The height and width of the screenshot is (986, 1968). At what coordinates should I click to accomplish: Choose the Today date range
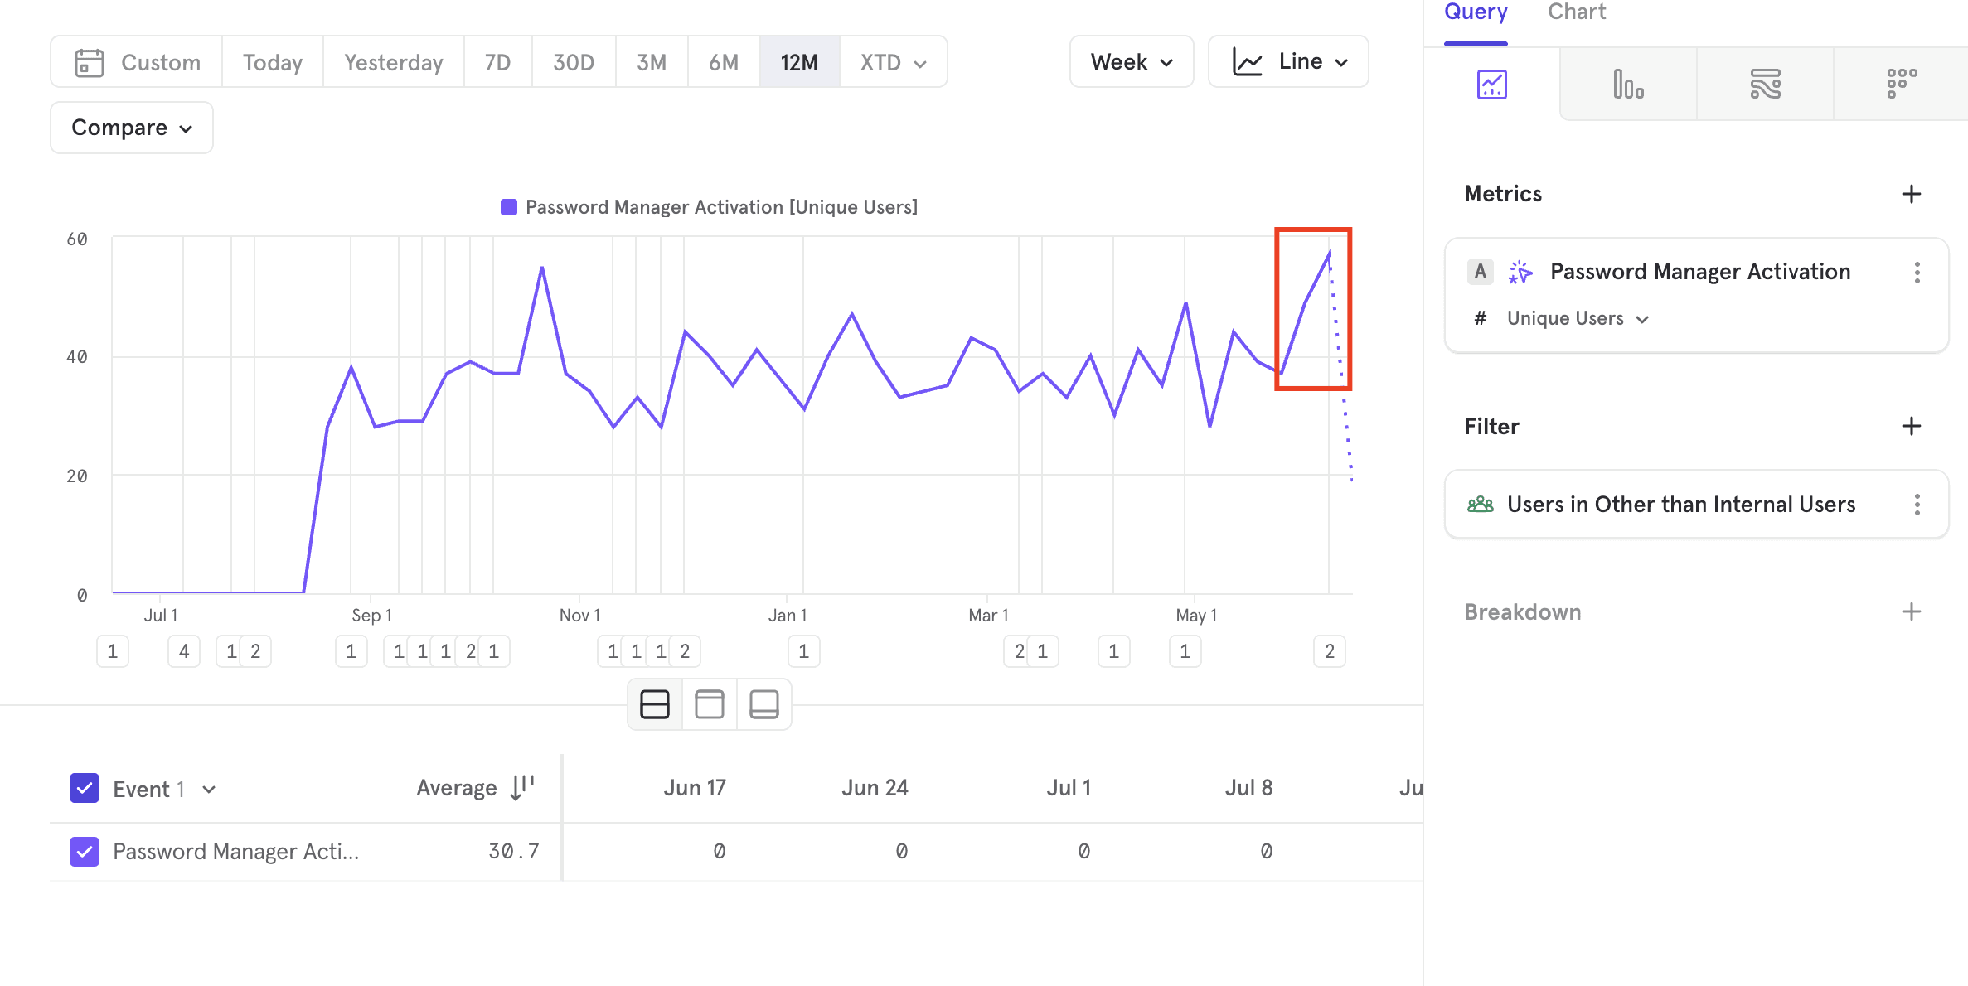pyautogui.click(x=273, y=62)
